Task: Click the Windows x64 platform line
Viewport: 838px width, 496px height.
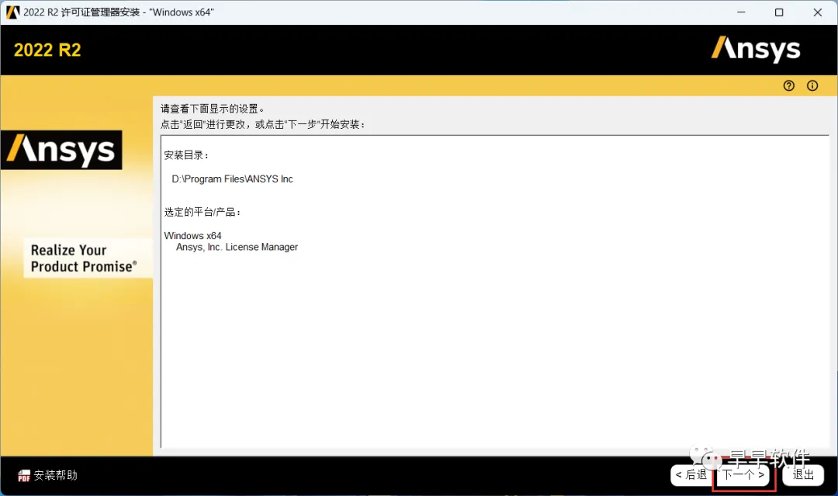Action: 192,236
